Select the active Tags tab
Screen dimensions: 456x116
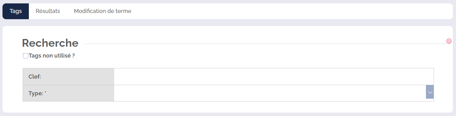coord(16,11)
